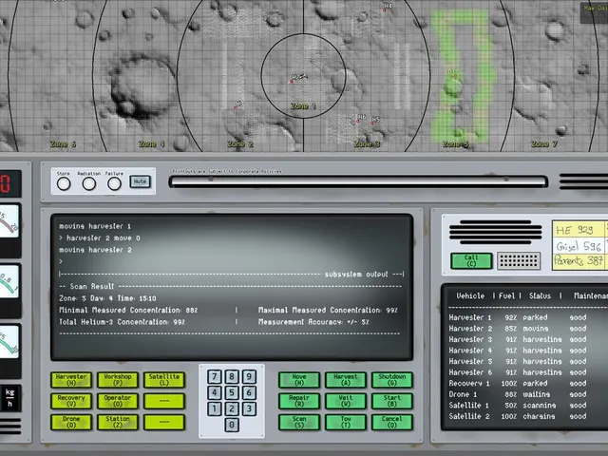Click the Storm indicator light
Screen dimensions: 608x456
pos(64,183)
